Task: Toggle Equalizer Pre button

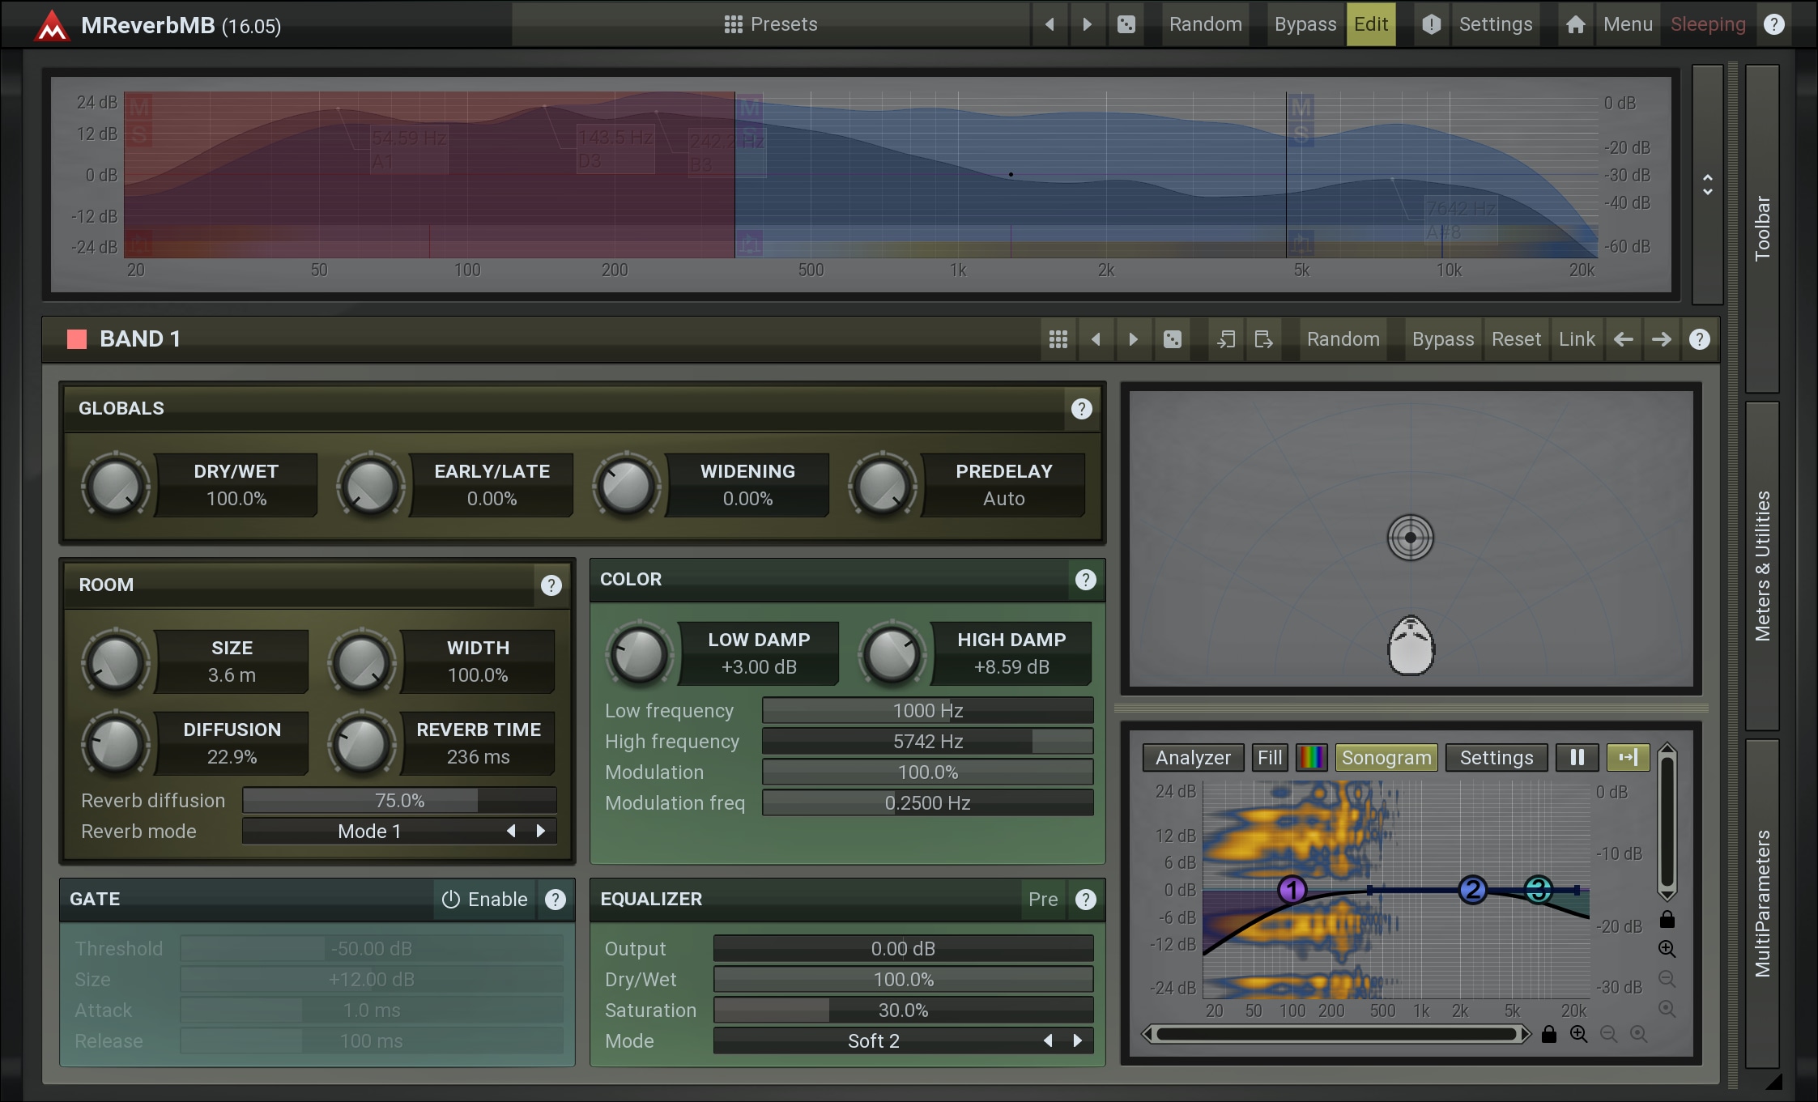Action: [1043, 900]
